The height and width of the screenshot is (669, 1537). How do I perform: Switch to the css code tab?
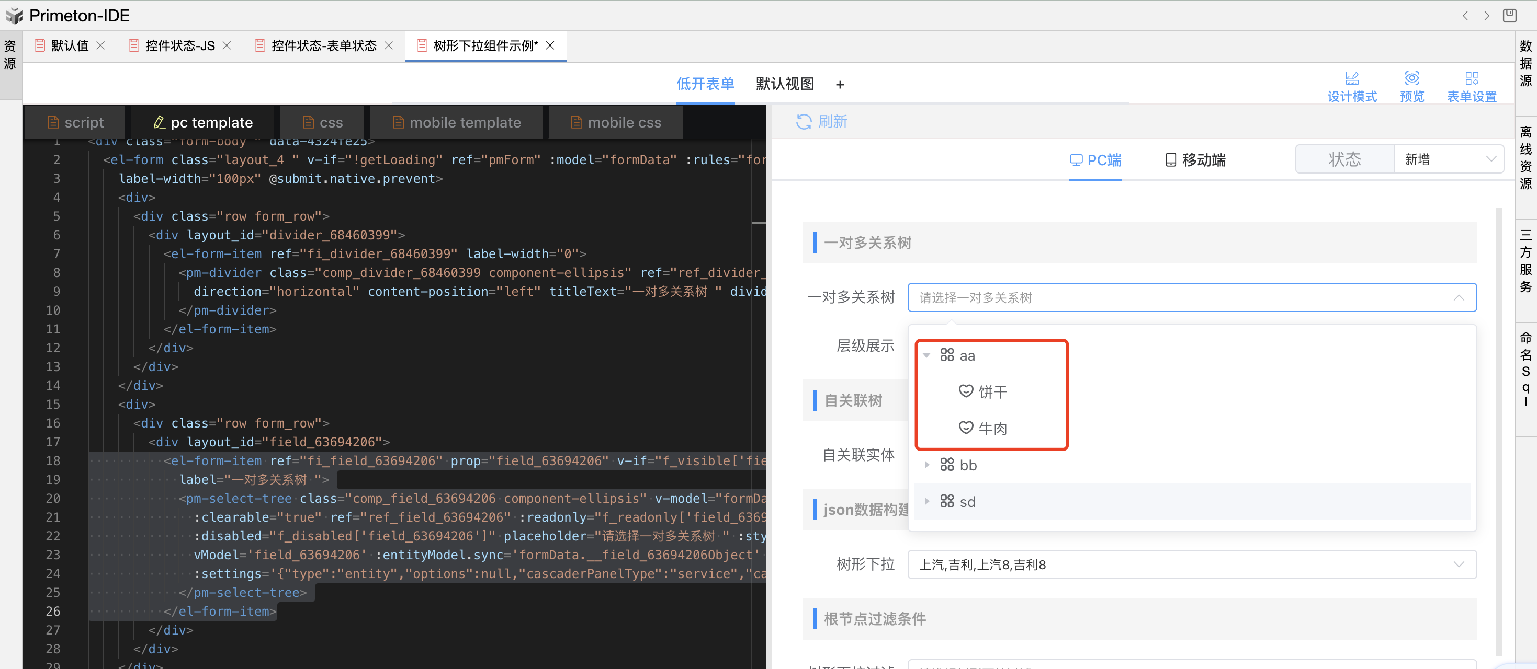coord(323,122)
